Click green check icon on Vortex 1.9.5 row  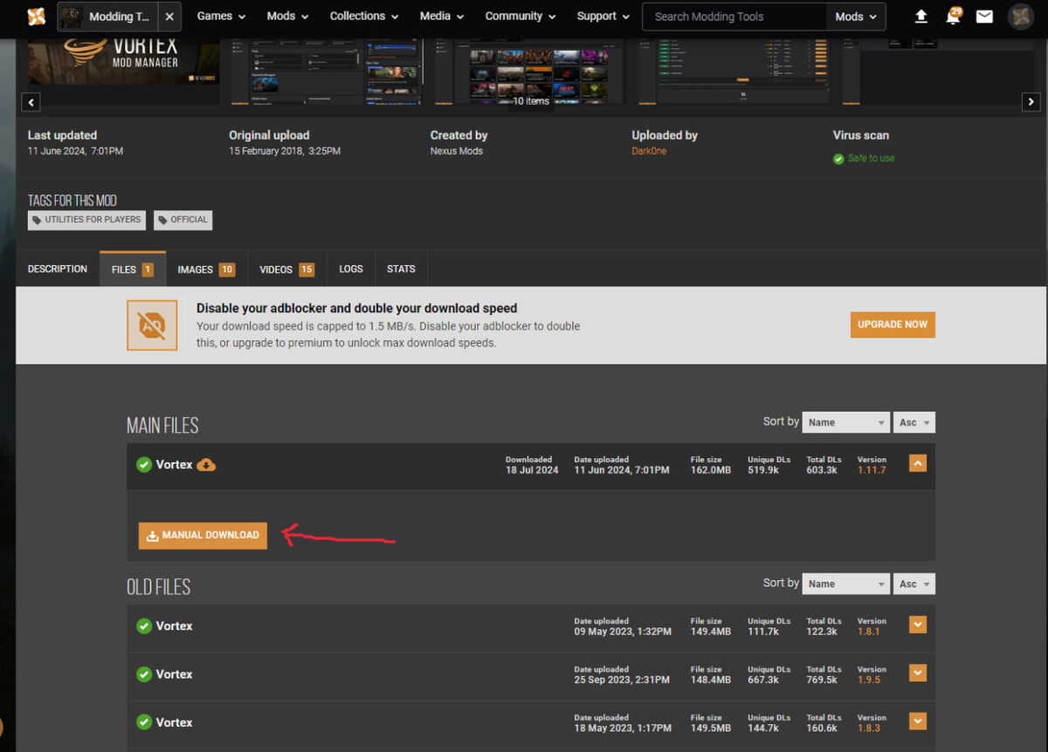coord(144,674)
